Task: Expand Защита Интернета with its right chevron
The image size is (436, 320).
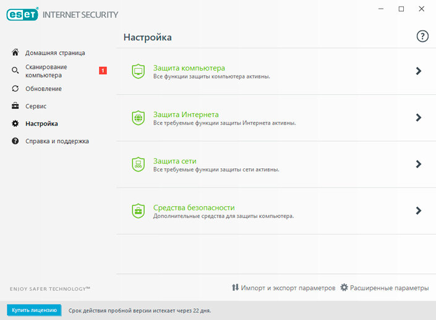Action: 419,118
